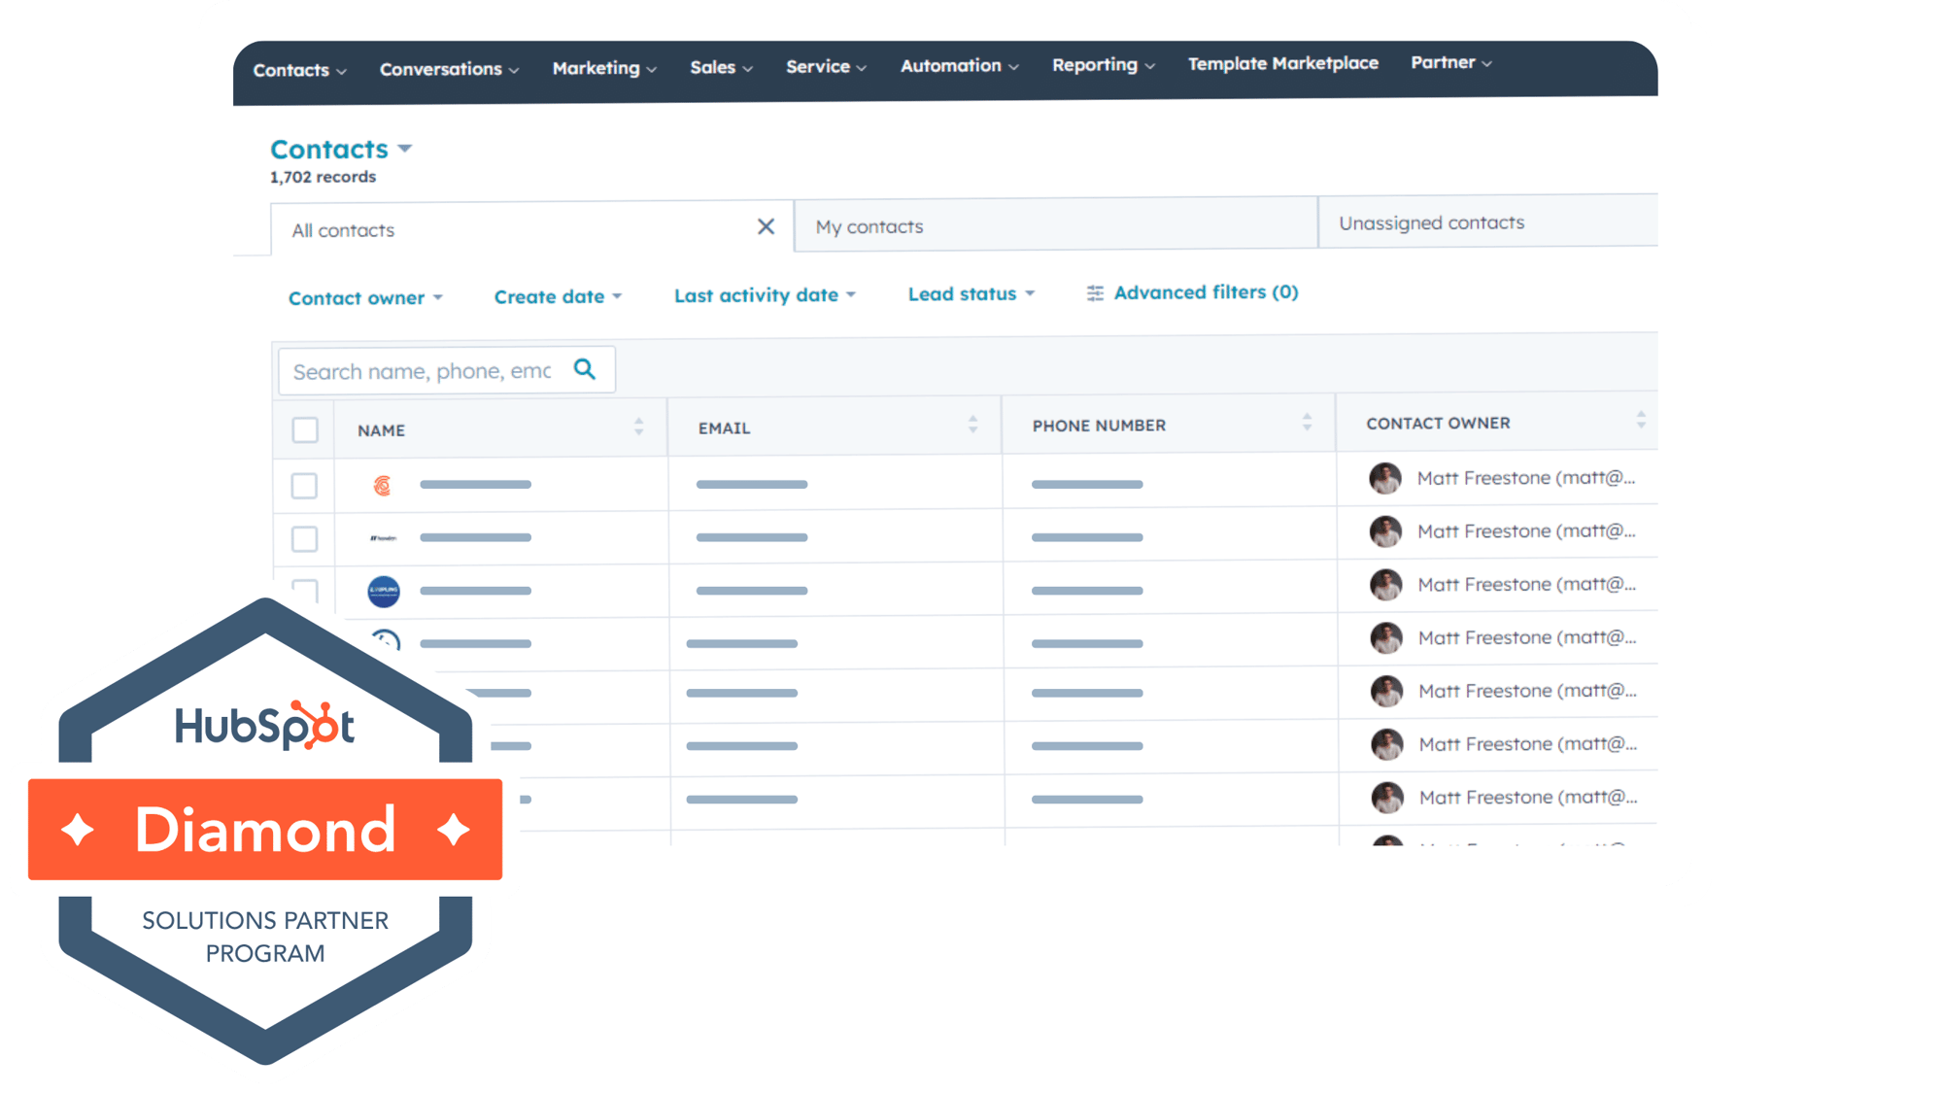Click the My contacts tab
Screen dimensions: 1943x1093
pyautogui.click(x=1054, y=224)
